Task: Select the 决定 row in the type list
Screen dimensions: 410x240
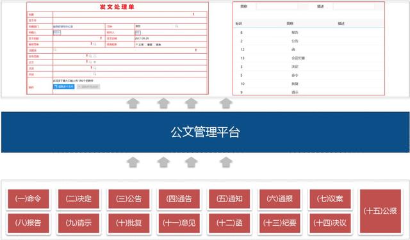Action: pos(309,67)
